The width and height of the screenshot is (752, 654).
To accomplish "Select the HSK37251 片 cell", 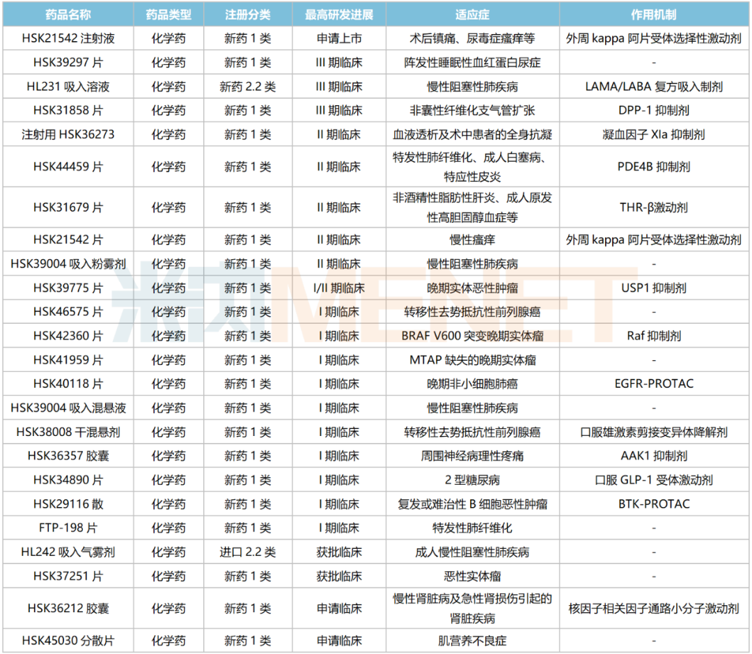I will [x=68, y=576].
